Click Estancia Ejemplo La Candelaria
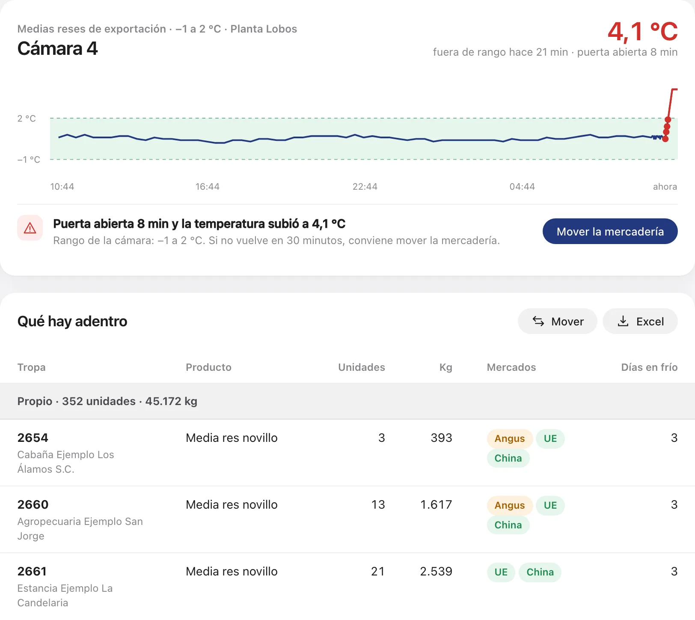The width and height of the screenshot is (695, 620). click(65, 596)
